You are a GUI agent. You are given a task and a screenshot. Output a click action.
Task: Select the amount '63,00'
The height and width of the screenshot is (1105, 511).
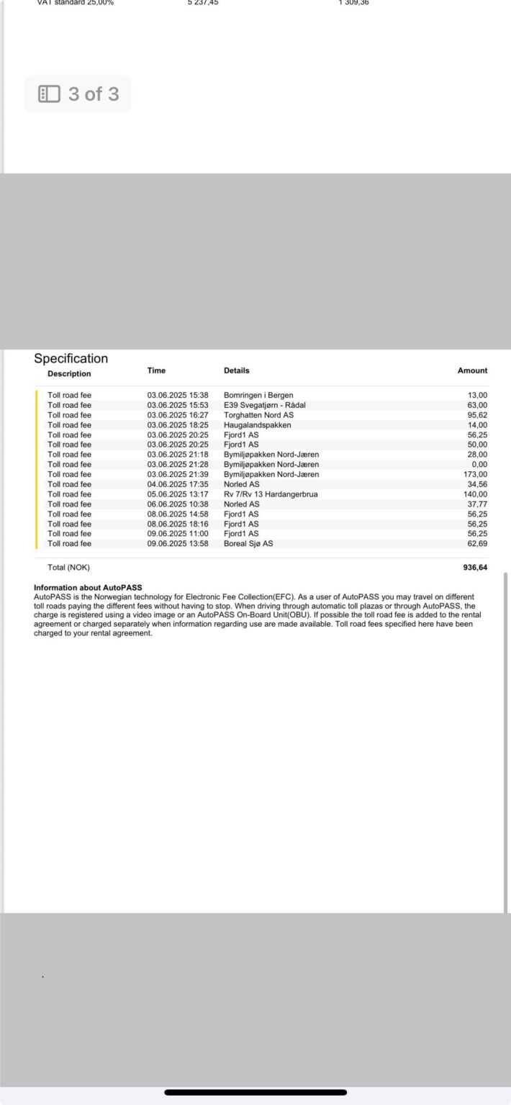point(477,405)
